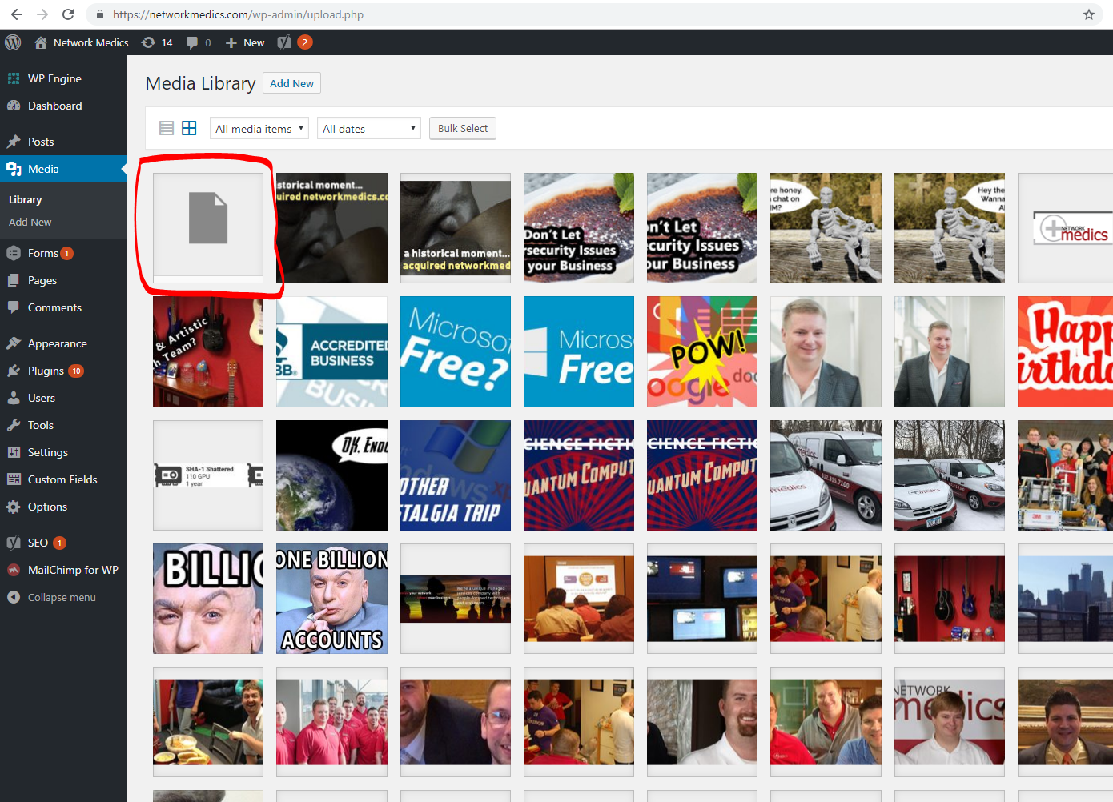Switch to list view icon

pyautogui.click(x=167, y=128)
